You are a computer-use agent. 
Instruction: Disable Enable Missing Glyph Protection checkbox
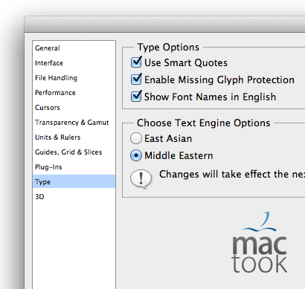coord(136,79)
